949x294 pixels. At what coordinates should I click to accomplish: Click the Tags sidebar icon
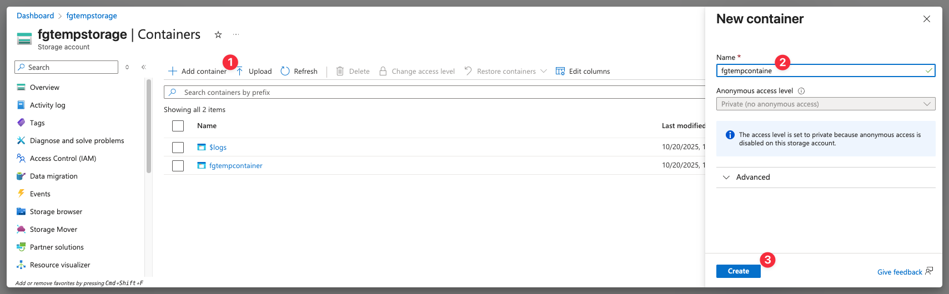pos(21,123)
